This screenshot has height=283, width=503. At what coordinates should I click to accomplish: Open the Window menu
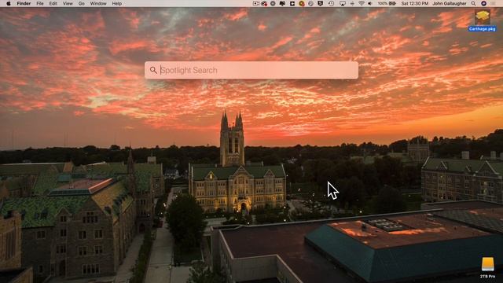tap(98, 3)
